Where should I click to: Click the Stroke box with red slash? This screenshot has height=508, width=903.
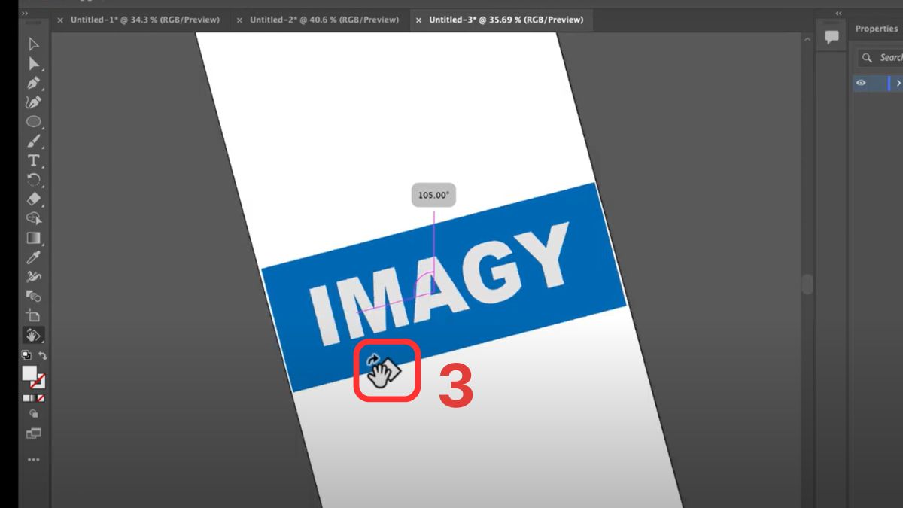pos(39,382)
